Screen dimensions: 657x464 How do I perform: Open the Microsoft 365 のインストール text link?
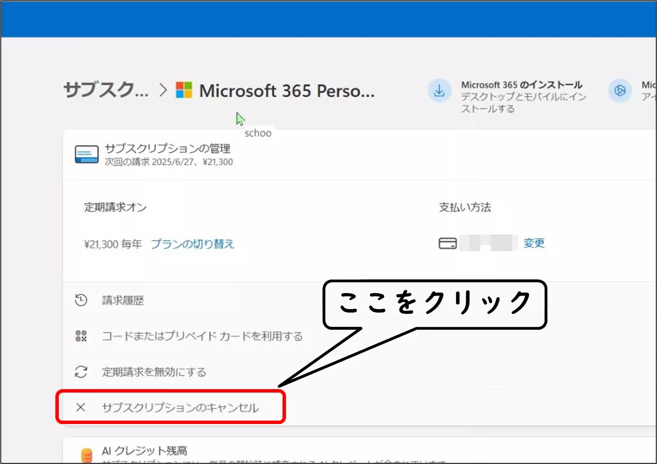pyautogui.click(x=521, y=85)
